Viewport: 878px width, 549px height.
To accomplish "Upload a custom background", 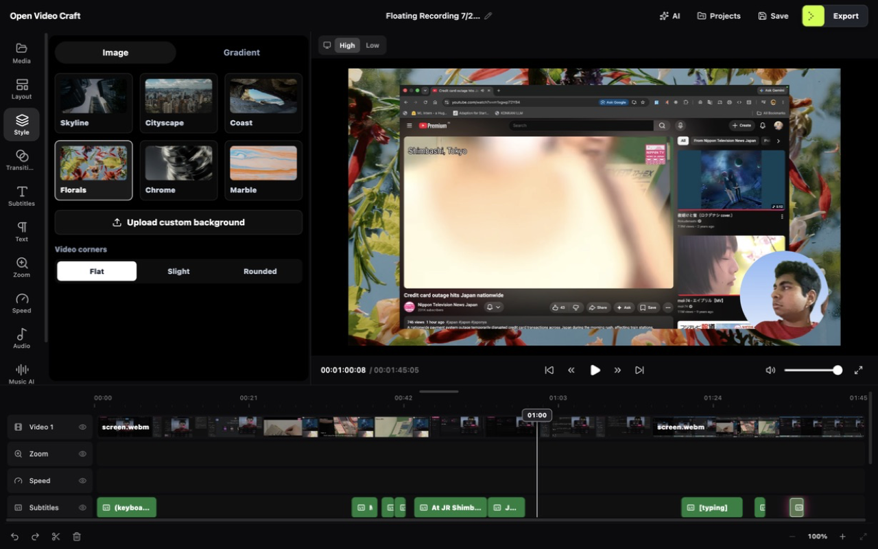I will click(178, 222).
